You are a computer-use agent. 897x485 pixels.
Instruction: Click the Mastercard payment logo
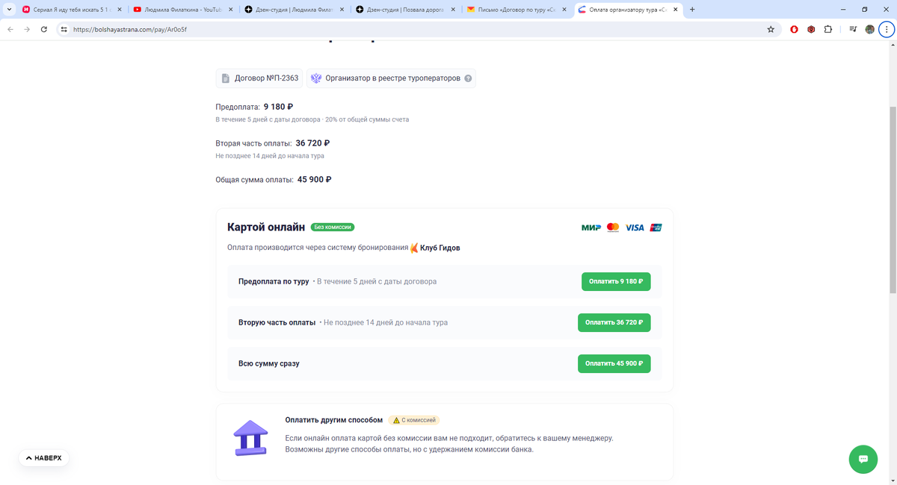[x=613, y=228]
